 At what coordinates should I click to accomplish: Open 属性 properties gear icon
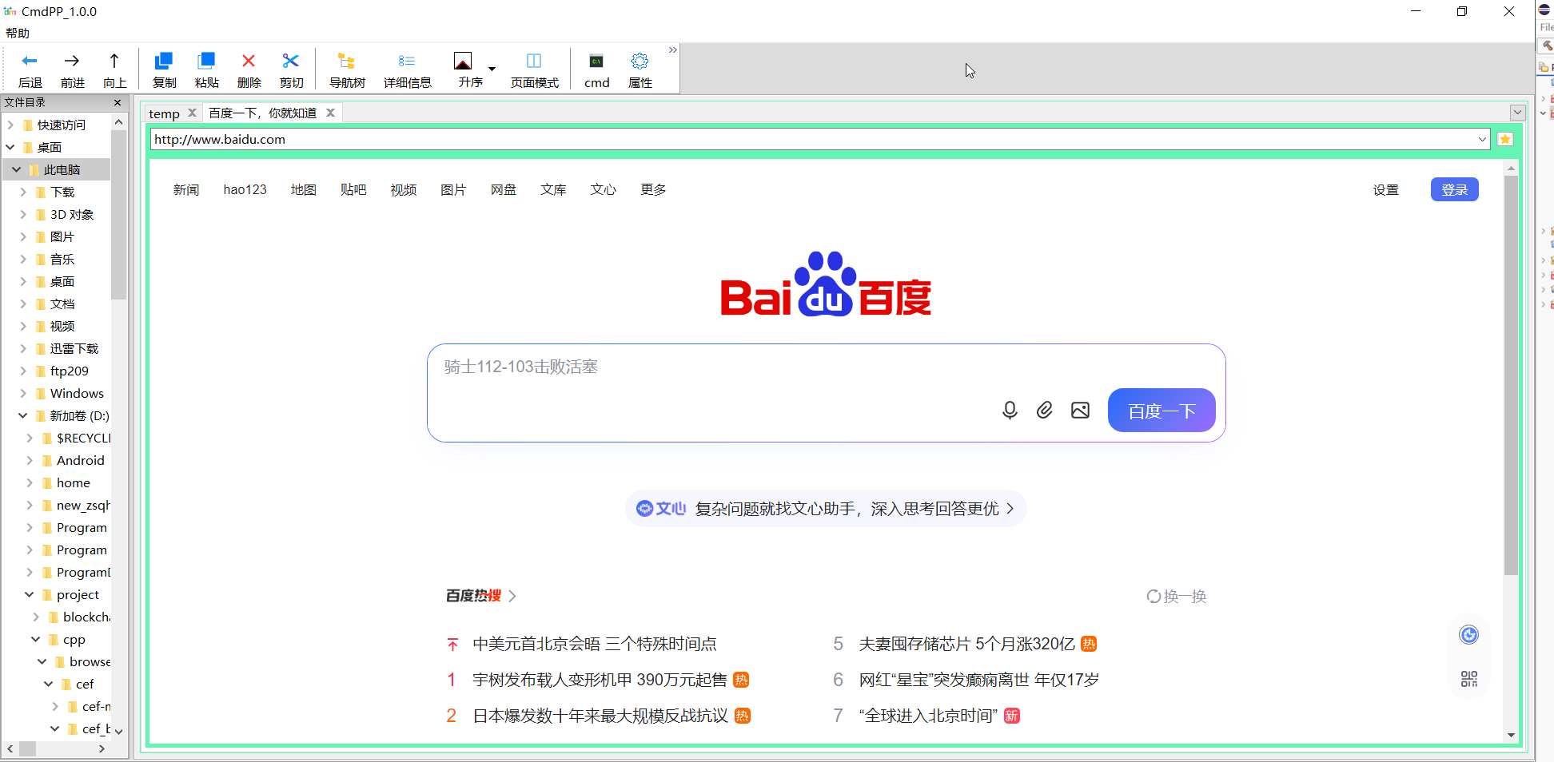pos(640,62)
